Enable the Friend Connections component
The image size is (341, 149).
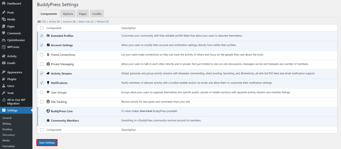(x=41, y=54)
